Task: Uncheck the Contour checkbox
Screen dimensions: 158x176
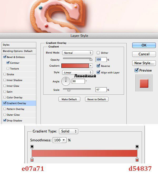Action: pos(8,63)
